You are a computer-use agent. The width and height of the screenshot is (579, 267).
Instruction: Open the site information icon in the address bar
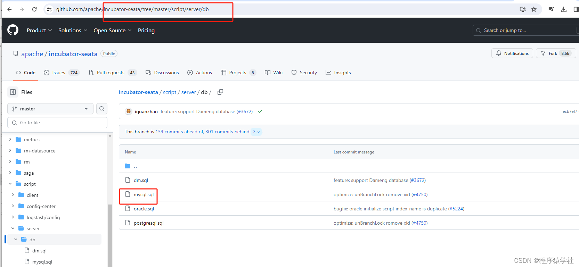[49, 9]
